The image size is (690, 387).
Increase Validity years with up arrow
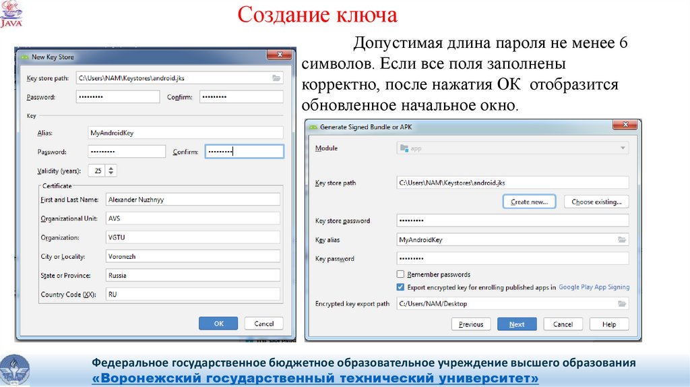tap(111, 168)
